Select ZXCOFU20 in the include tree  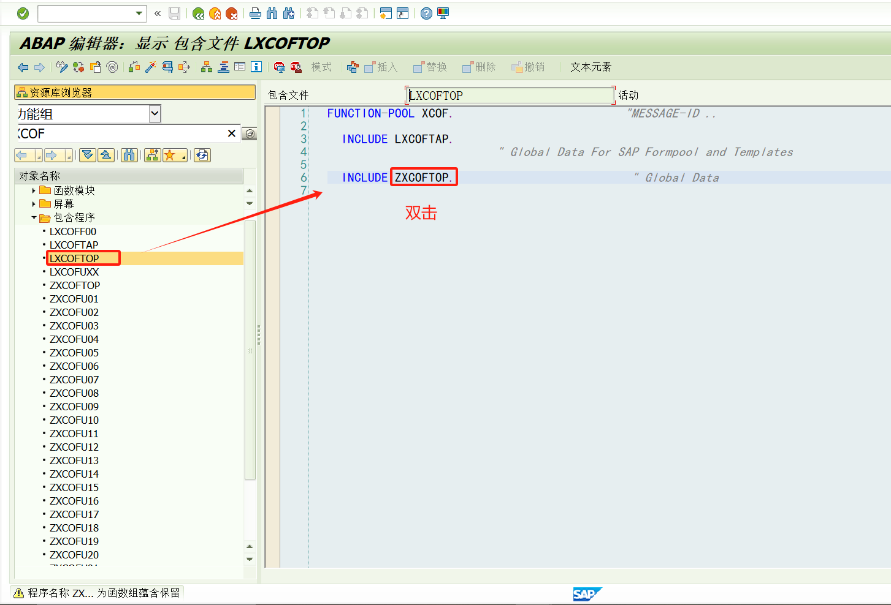pos(74,555)
